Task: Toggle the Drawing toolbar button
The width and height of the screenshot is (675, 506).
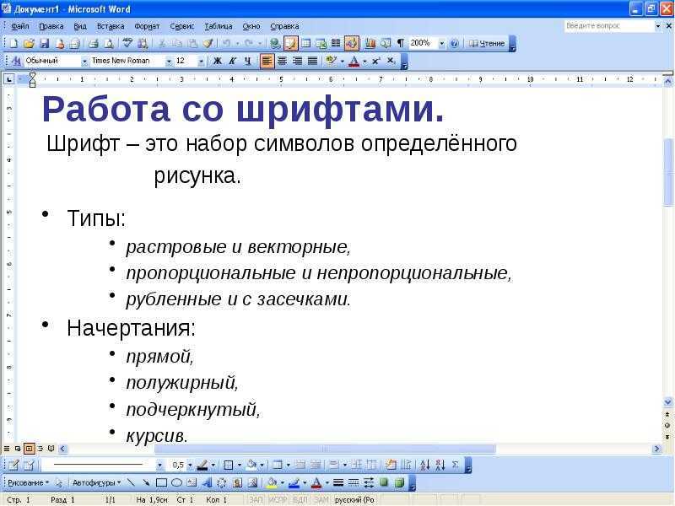Action: pyautogui.click(x=351, y=44)
